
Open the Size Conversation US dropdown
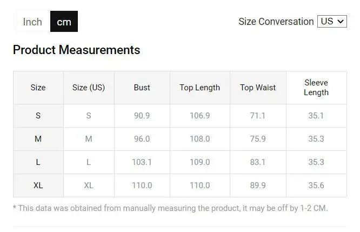point(331,22)
